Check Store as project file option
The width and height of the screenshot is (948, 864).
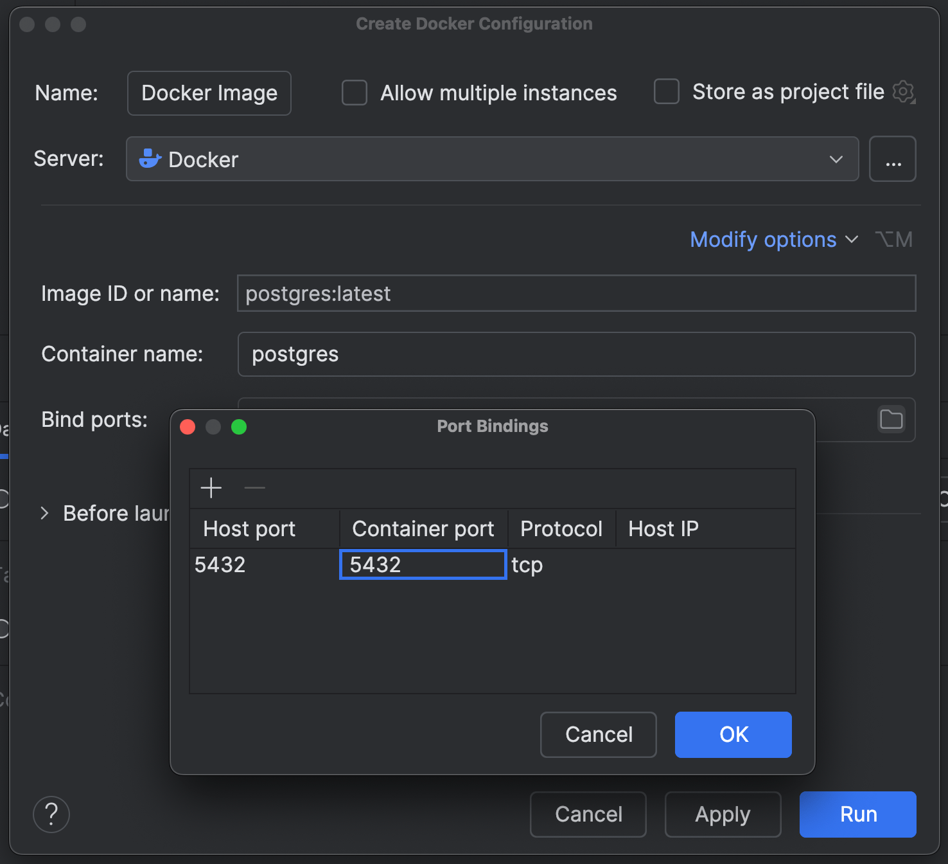666,92
